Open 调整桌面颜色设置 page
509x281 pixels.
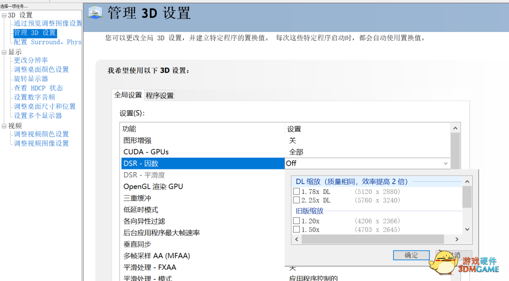point(41,69)
